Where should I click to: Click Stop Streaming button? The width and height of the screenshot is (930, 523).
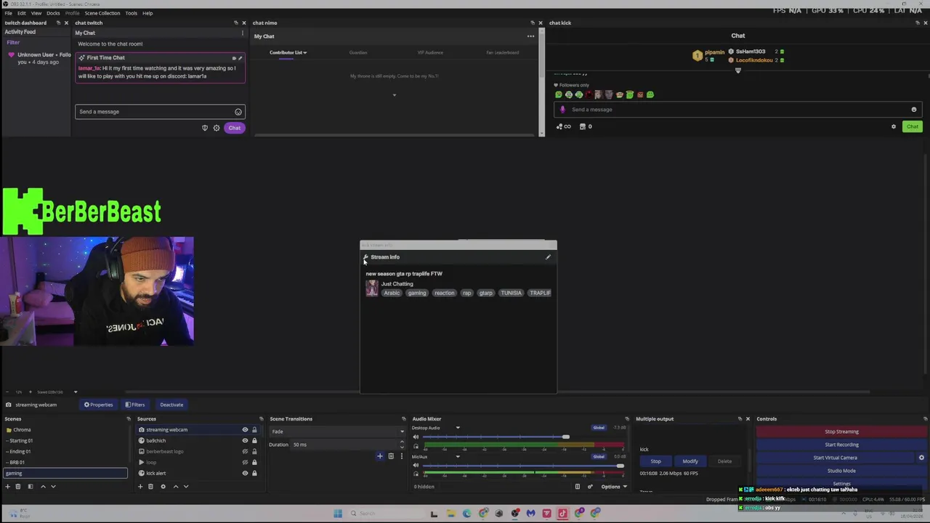[x=841, y=431]
